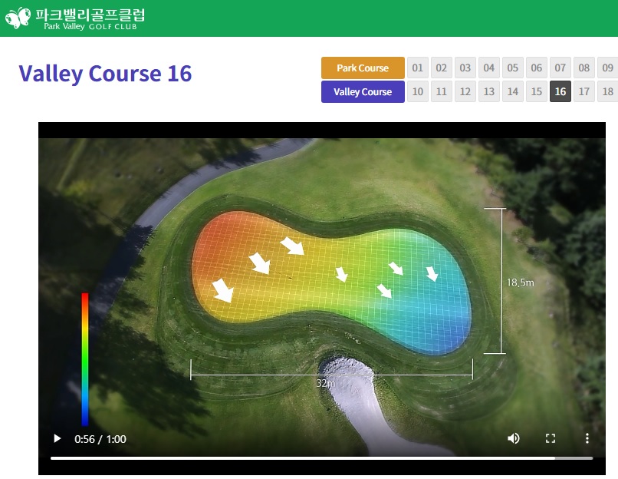Image resolution: width=618 pixels, height=479 pixels.
Task: Go to hole 06
Action: 537,68
